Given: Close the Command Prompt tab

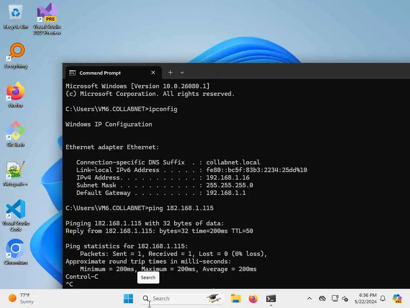Looking at the screenshot, I should pos(153,73).
